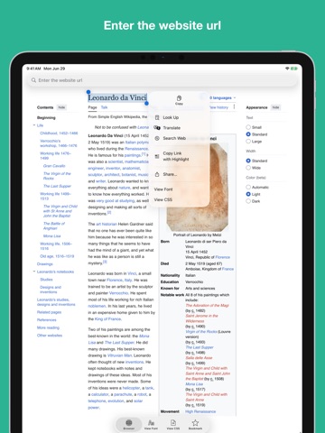Select Dark color radio
The height and width of the screenshot is (433, 325).
[248, 201]
